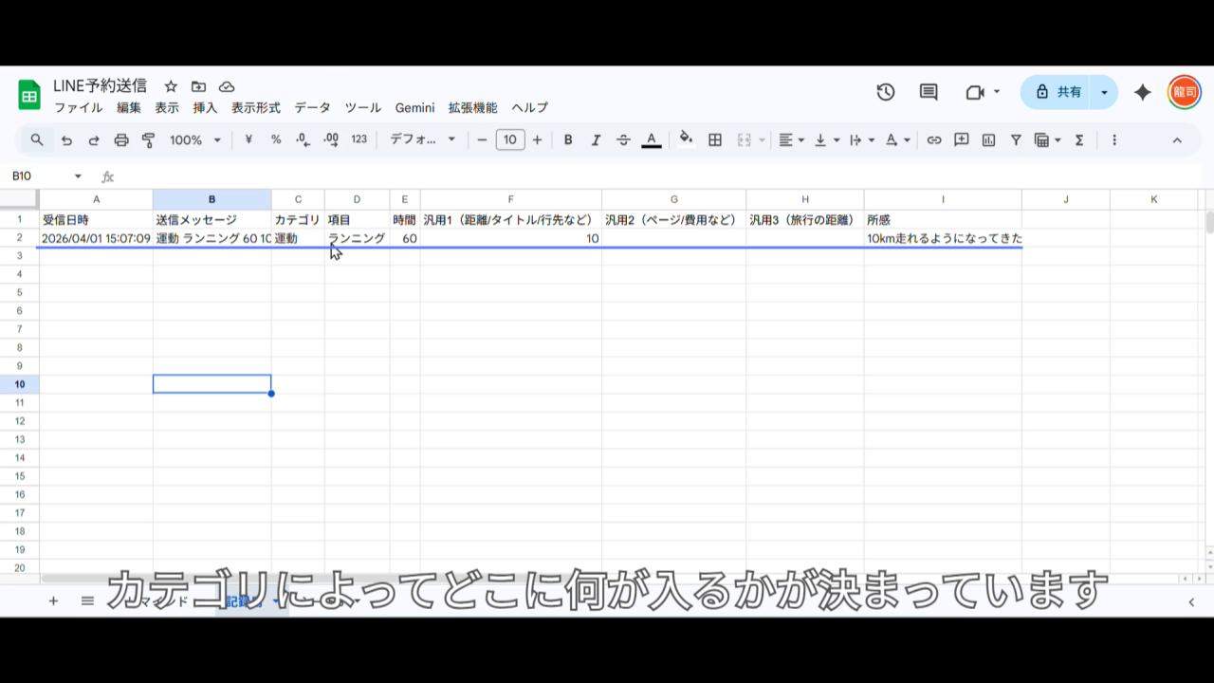Toggle strikethrough formatting
This screenshot has height=683, width=1214.
623,140
